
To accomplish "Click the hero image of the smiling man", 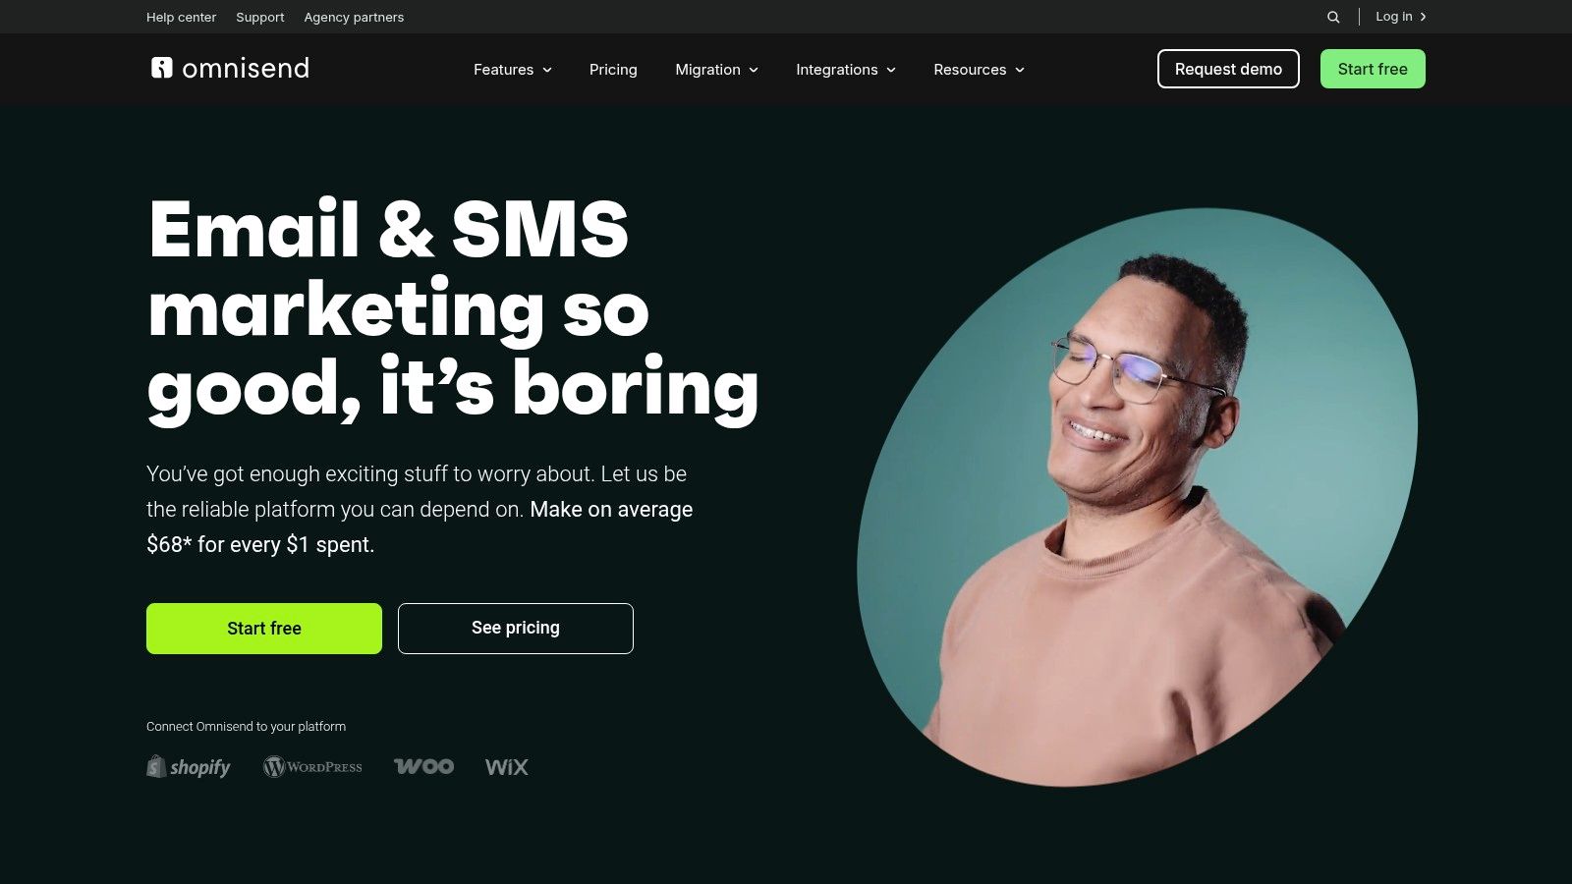I will [1138, 497].
